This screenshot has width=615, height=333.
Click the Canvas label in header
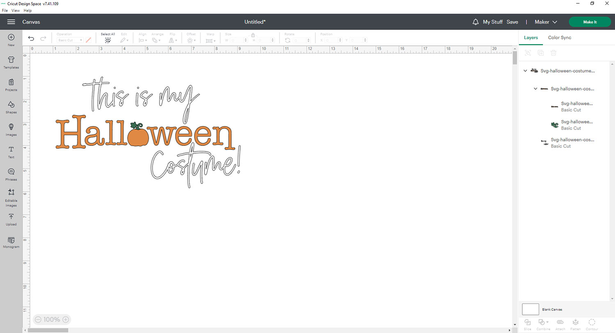[x=31, y=22]
